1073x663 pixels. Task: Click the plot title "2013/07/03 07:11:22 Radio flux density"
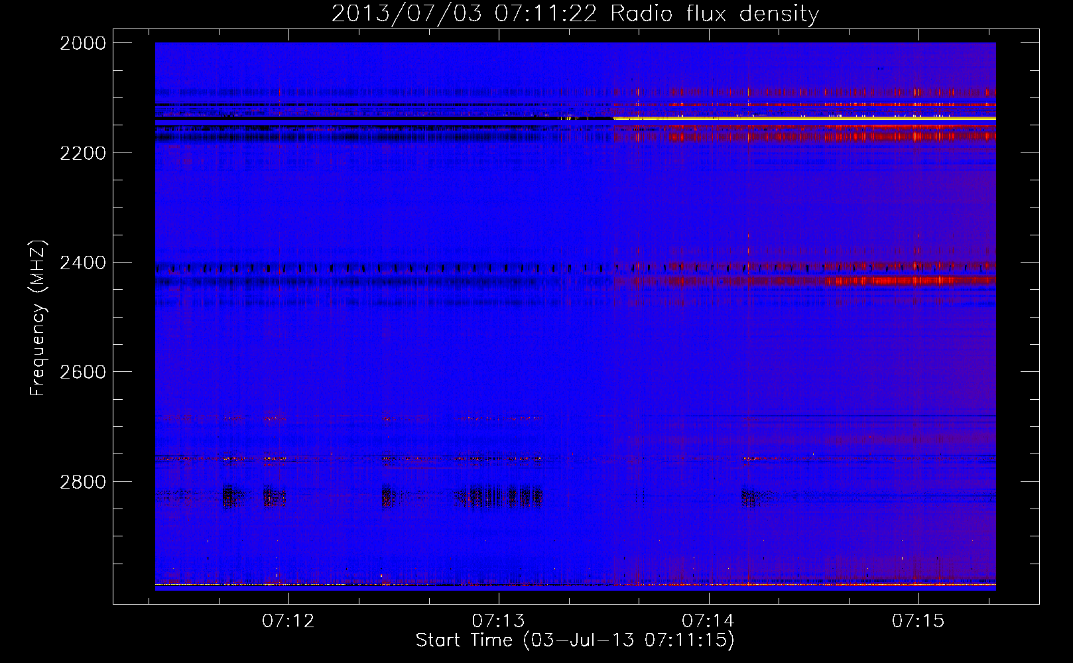click(x=575, y=14)
